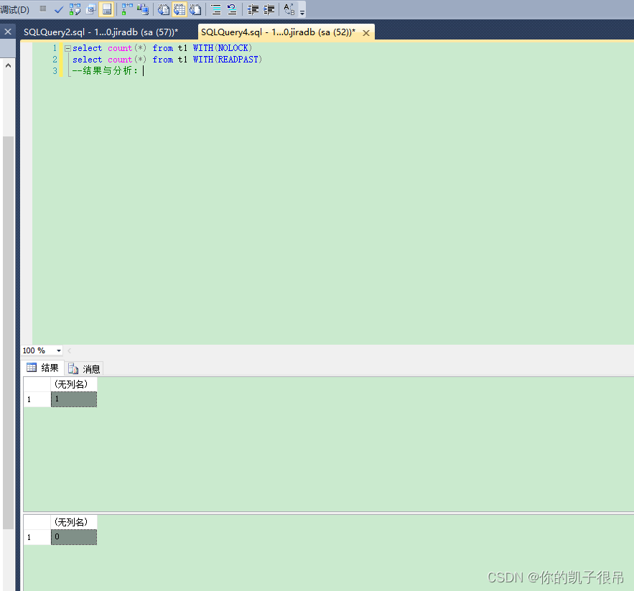Image resolution: width=634 pixels, height=591 pixels.
Task: Toggle the results pane display icon
Action: 106,9
